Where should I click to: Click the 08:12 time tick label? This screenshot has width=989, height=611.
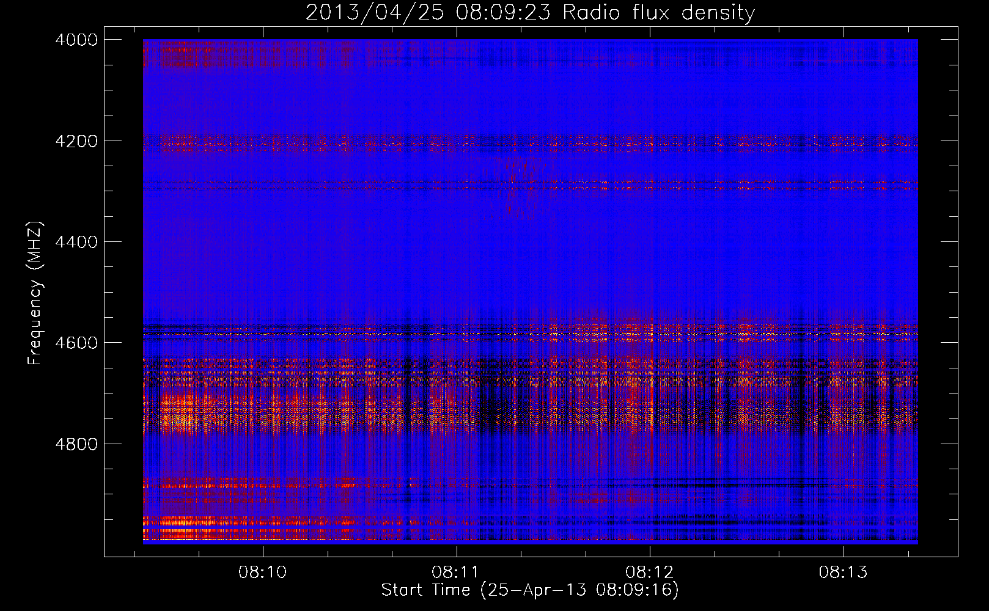(650, 573)
